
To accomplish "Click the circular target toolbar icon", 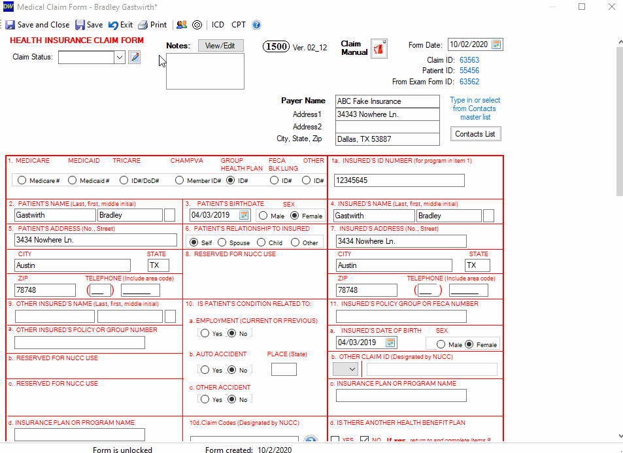I will pyautogui.click(x=197, y=25).
